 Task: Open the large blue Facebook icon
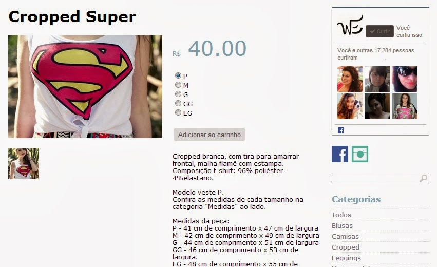(x=340, y=154)
